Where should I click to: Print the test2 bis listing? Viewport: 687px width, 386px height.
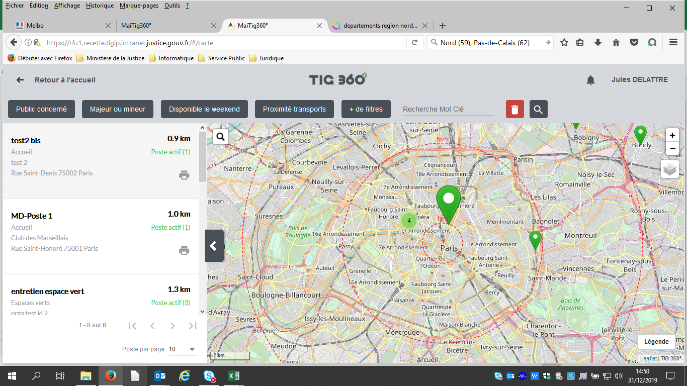[x=184, y=175]
